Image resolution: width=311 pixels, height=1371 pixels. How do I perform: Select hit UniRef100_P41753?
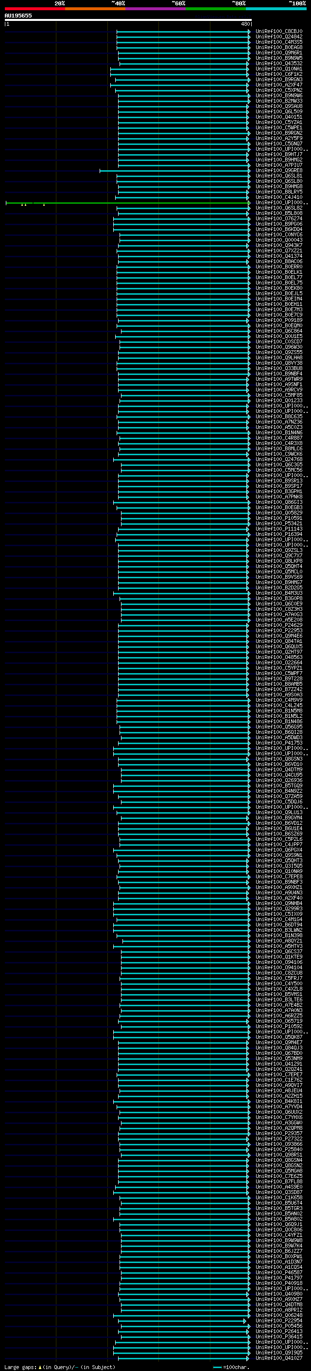pyautogui.click(x=278, y=743)
